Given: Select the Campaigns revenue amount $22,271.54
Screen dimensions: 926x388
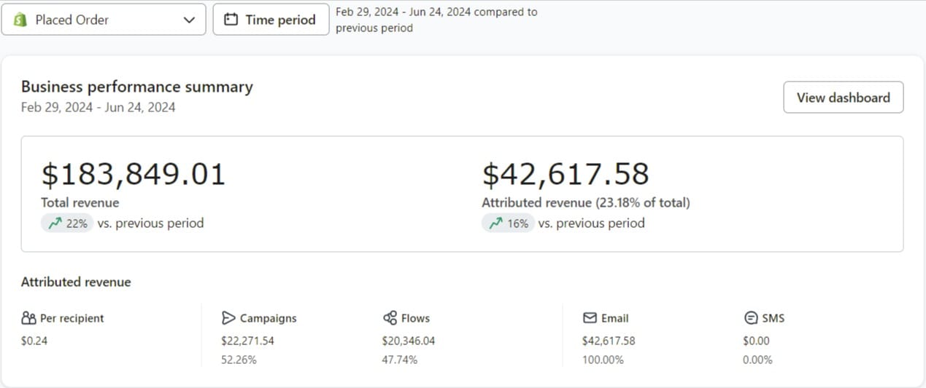Looking at the screenshot, I should click(247, 341).
